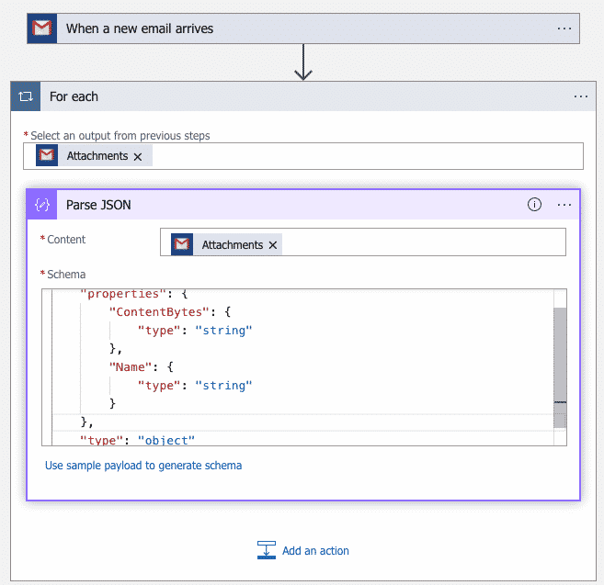Open the Parse JSON ellipsis menu
604x585 pixels.
[x=564, y=205]
